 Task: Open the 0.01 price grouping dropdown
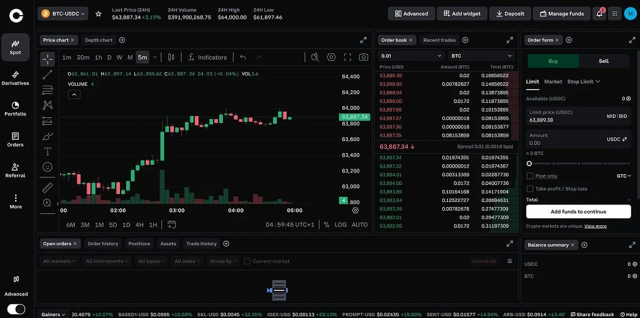(411, 56)
